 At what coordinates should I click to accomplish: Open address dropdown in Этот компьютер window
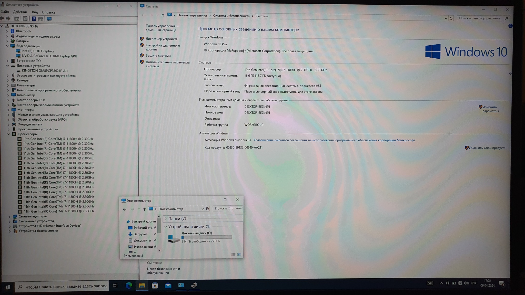coord(203,209)
